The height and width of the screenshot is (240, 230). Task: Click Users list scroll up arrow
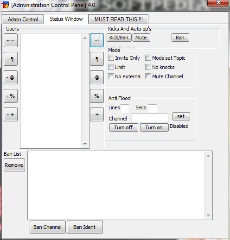point(85,38)
